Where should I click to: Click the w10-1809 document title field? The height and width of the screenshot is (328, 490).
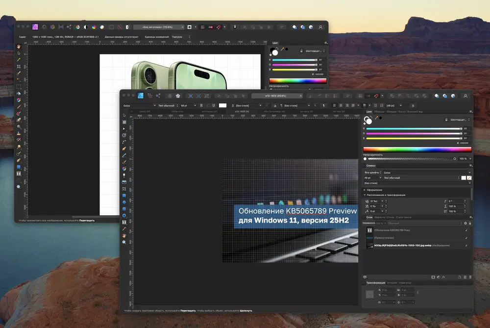[x=275, y=96]
